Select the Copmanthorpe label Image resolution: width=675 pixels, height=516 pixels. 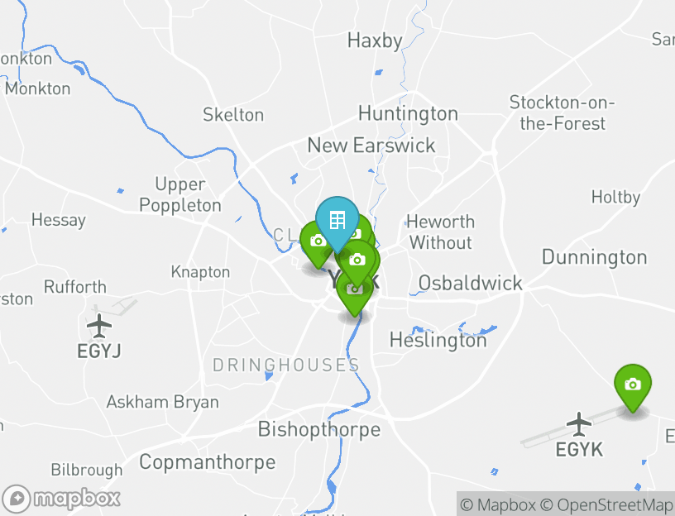point(208,462)
